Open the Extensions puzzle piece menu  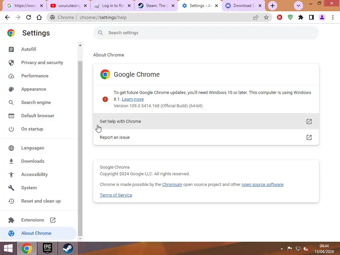point(301,17)
